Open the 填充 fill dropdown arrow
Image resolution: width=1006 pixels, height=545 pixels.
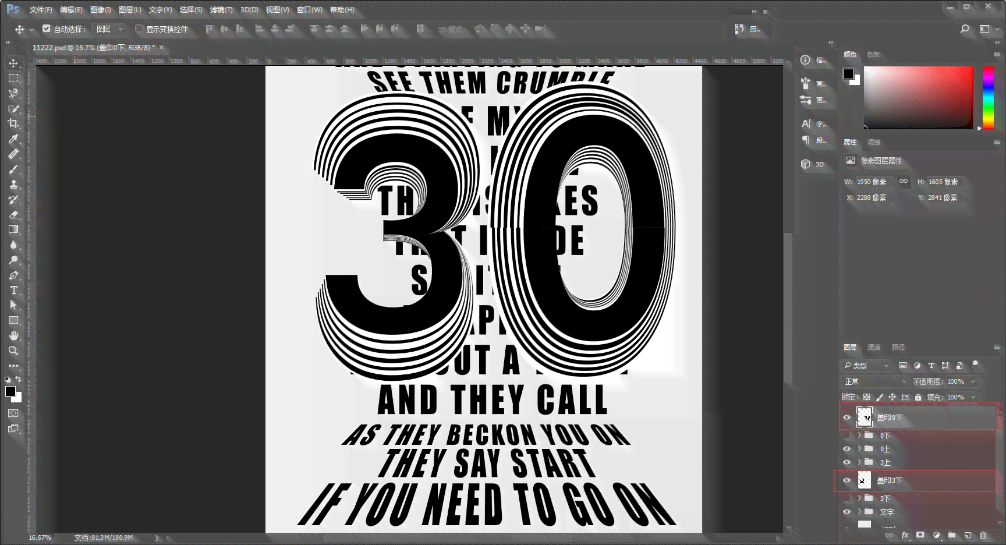[x=973, y=397]
